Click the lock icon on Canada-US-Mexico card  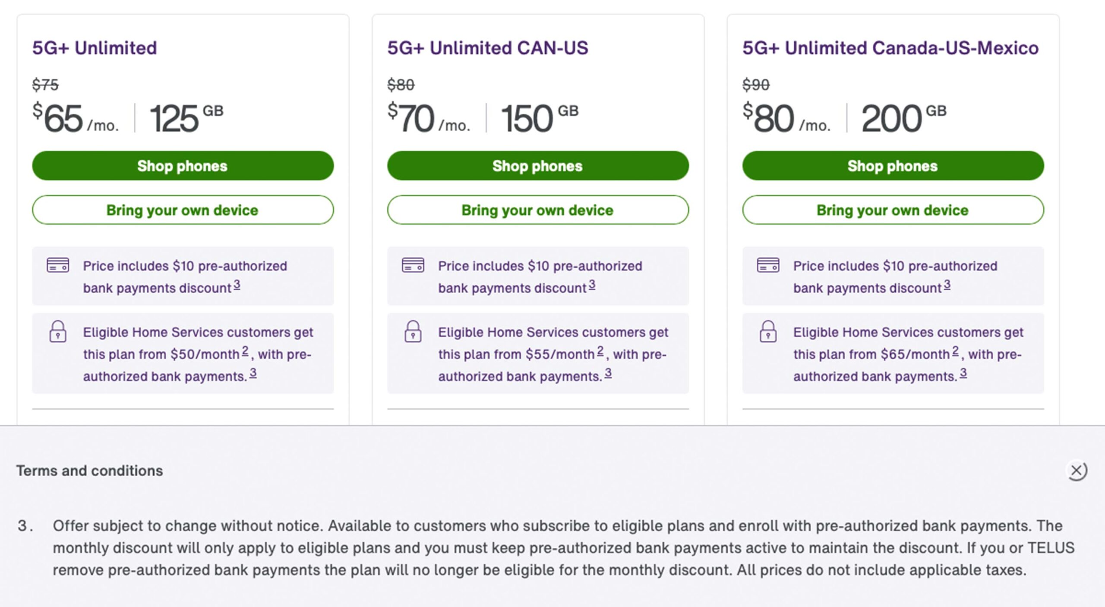(768, 332)
